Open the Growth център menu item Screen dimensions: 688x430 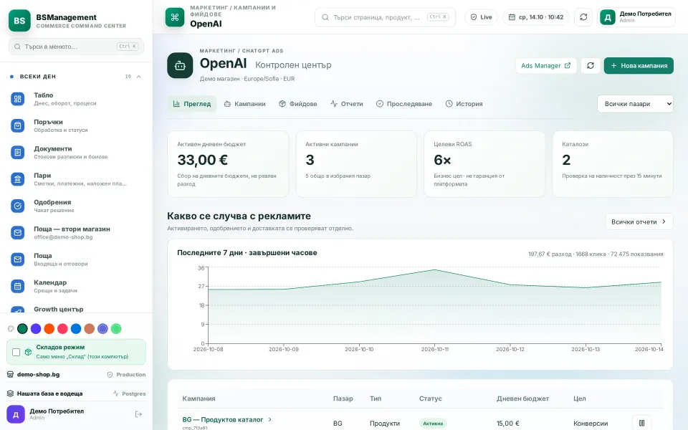76,310
